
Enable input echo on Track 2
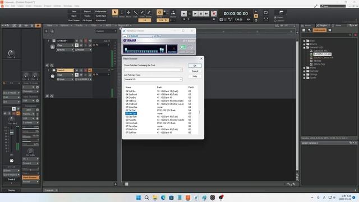pos(90,70)
